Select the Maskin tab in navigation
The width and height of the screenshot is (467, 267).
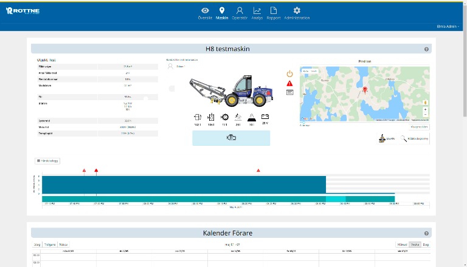click(x=222, y=13)
